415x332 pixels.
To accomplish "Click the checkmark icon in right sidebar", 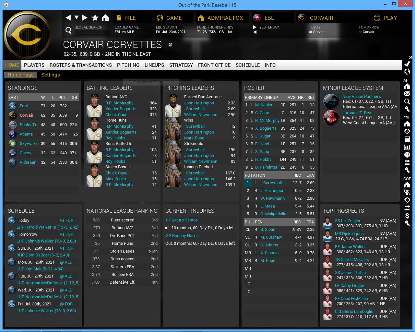I will click(407, 64).
